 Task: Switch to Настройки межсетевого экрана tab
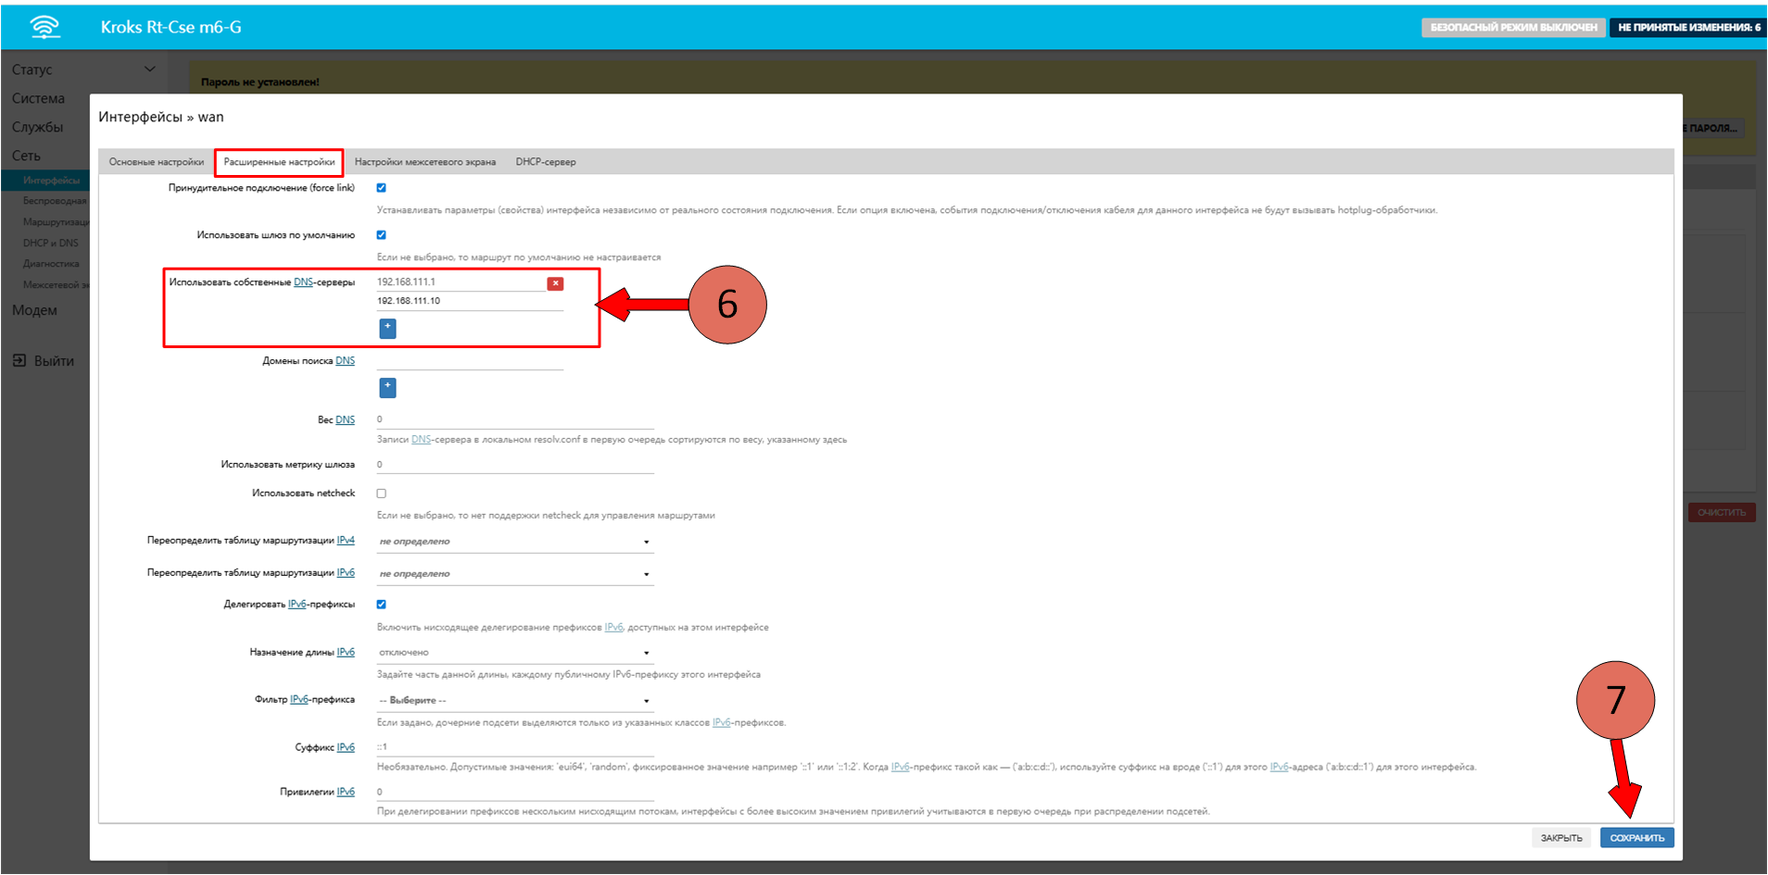click(424, 162)
